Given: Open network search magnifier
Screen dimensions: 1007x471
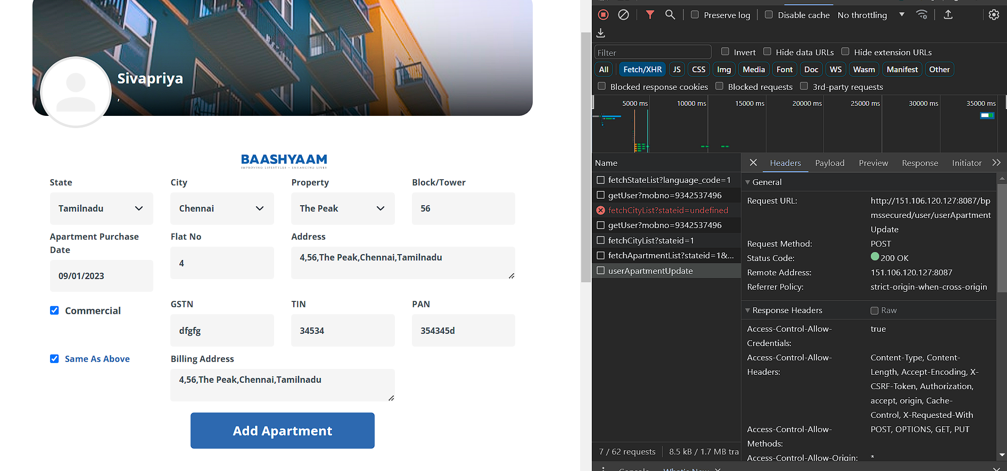Looking at the screenshot, I should (x=670, y=15).
